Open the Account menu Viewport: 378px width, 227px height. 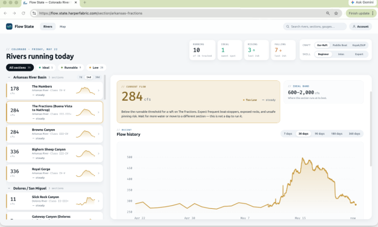pos(361,27)
